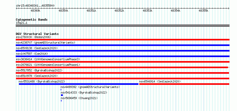
Task: Click the DGV Structural Variants track title
Action: pos(37,34)
